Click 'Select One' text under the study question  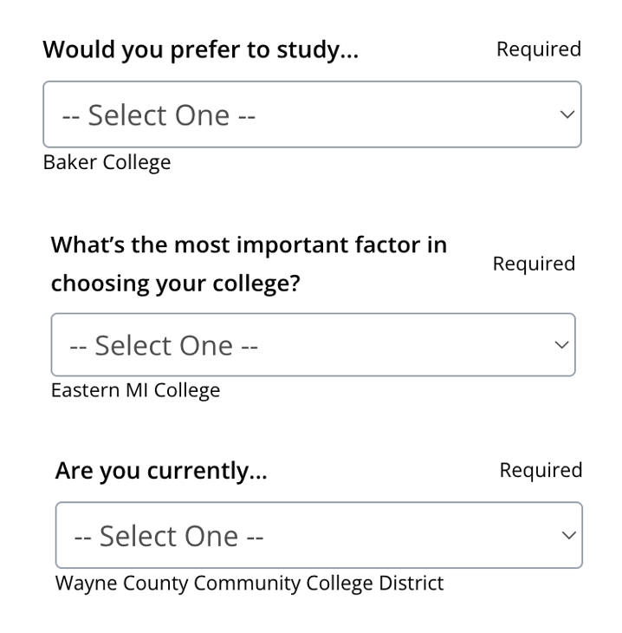tap(158, 115)
